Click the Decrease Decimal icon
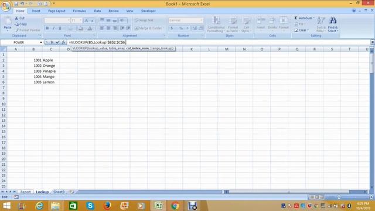This screenshot has width=375, height=211. (201, 28)
